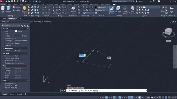Add a new drawing tab with plus
Screen dimensions: 177x99
[20, 18]
